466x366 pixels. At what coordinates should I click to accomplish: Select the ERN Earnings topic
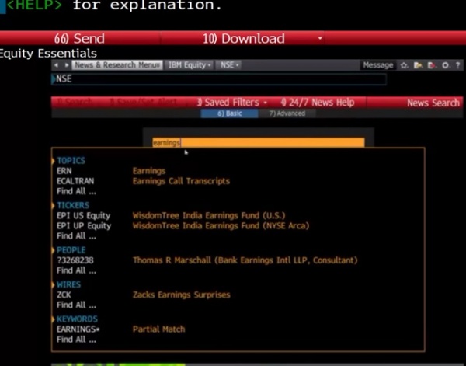[x=111, y=171]
